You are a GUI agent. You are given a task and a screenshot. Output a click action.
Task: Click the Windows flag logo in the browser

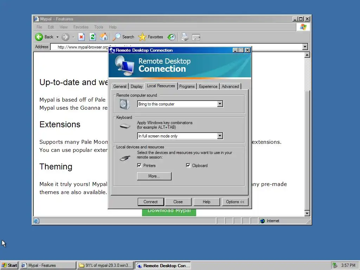pos(303,27)
